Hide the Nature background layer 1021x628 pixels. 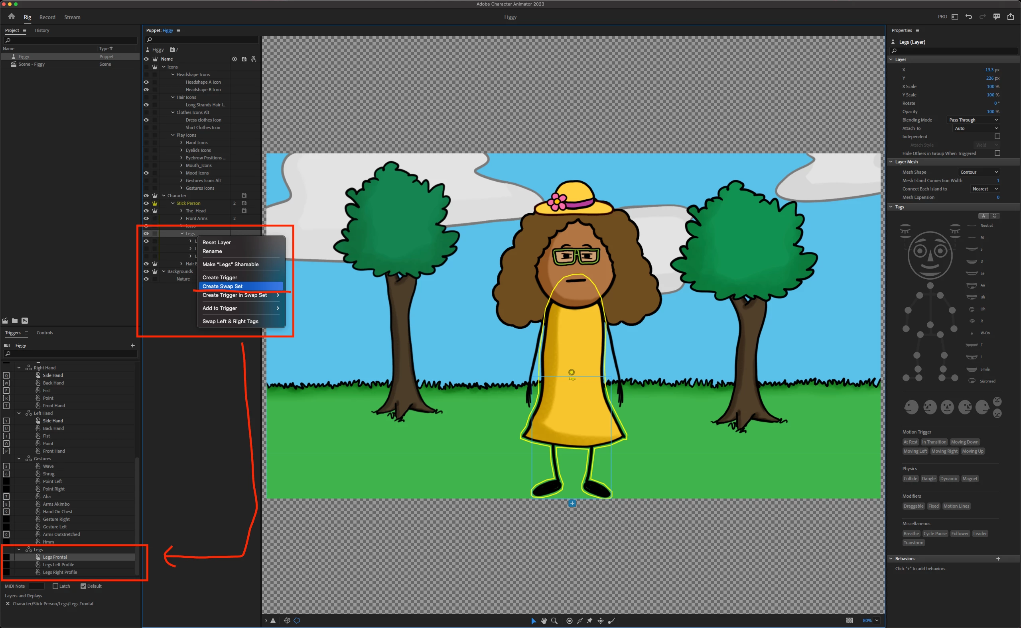pos(146,279)
